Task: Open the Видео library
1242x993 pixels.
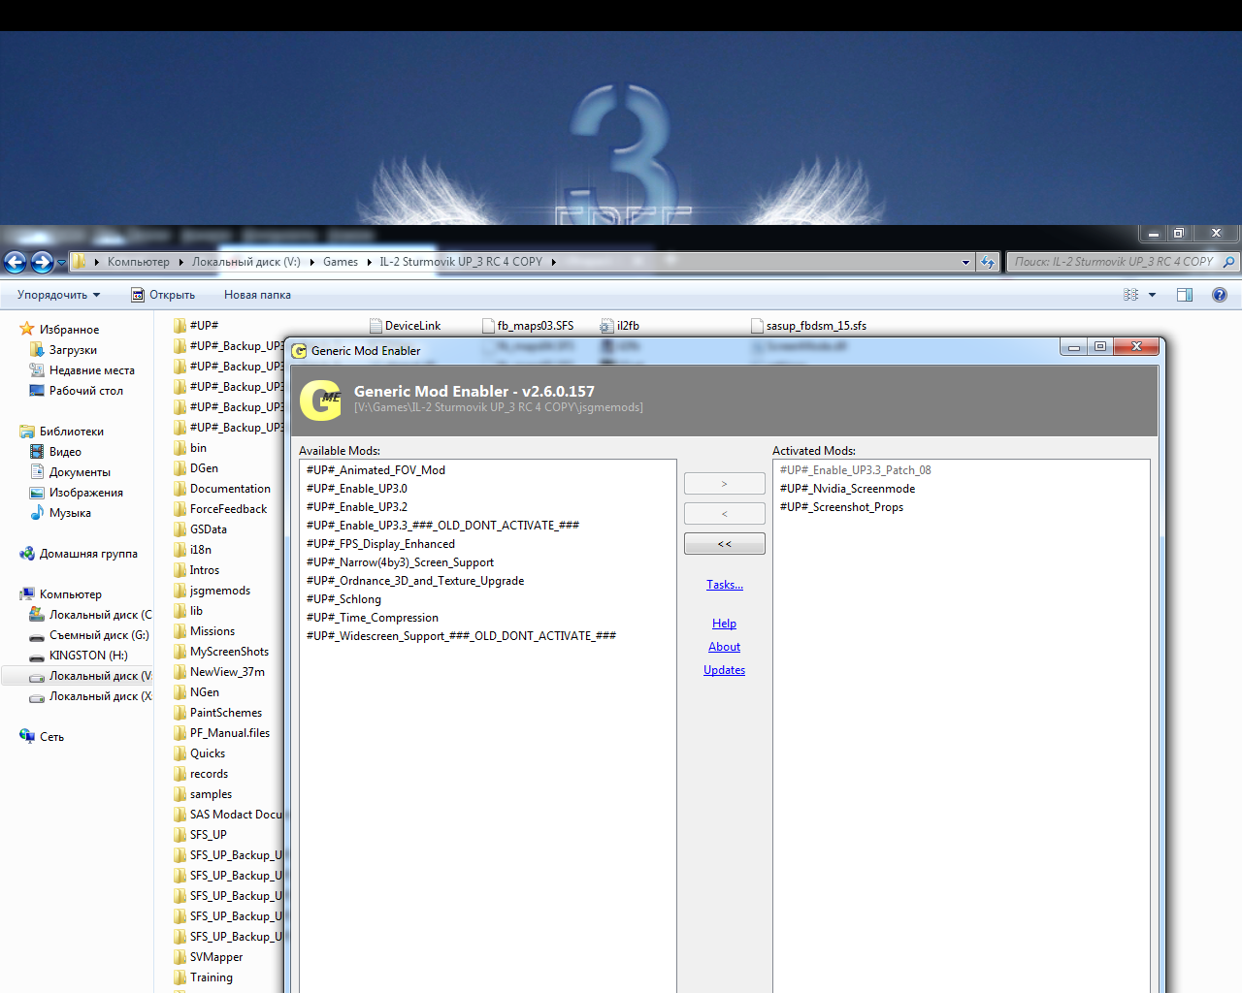Action: (x=65, y=452)
